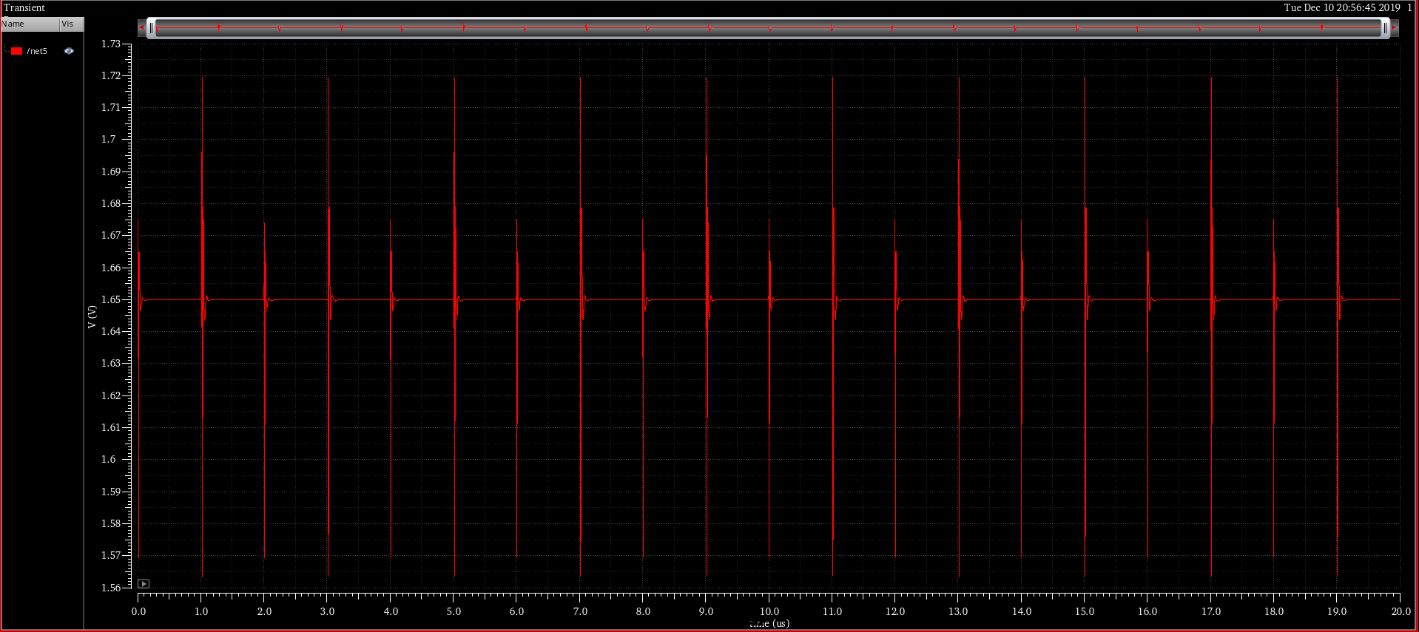
Task: Click the red color swatch for /net5
Action: click(x=17, y=51)
